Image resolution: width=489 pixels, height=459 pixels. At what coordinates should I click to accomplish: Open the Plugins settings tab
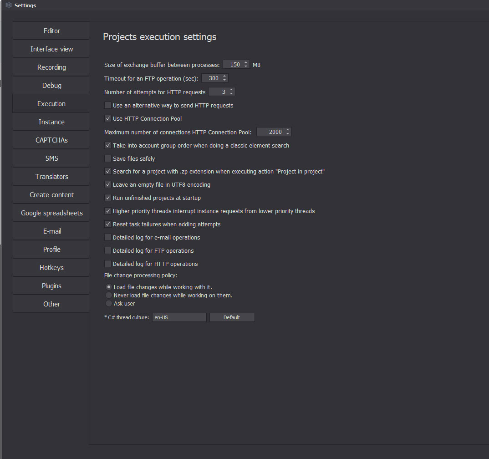(x=51, y=286)
